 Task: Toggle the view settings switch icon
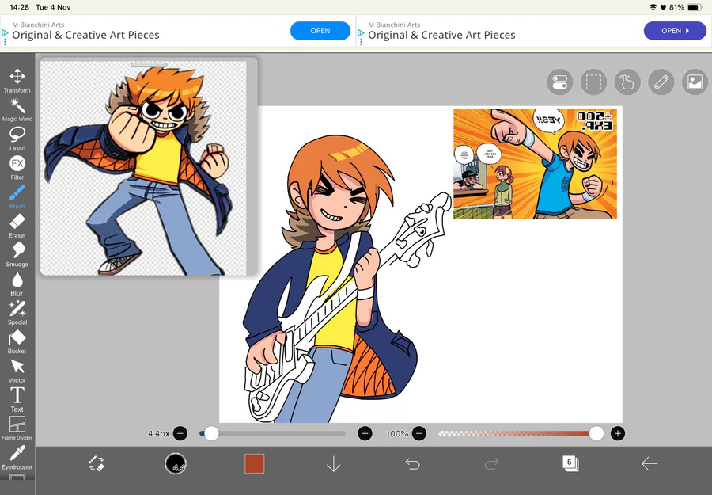tap(559, 82)
